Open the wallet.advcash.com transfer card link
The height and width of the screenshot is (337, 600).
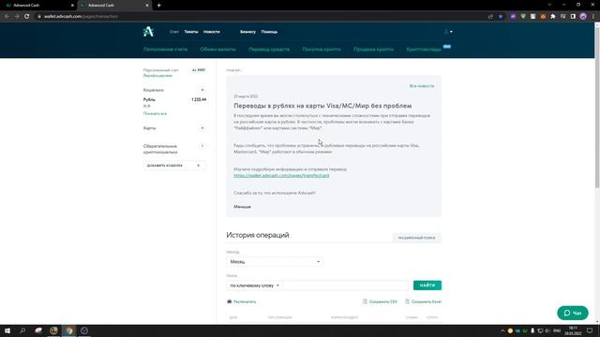[281, 175]
